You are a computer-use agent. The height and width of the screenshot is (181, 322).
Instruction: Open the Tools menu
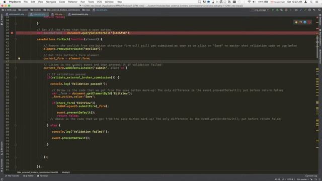point(91,2)
